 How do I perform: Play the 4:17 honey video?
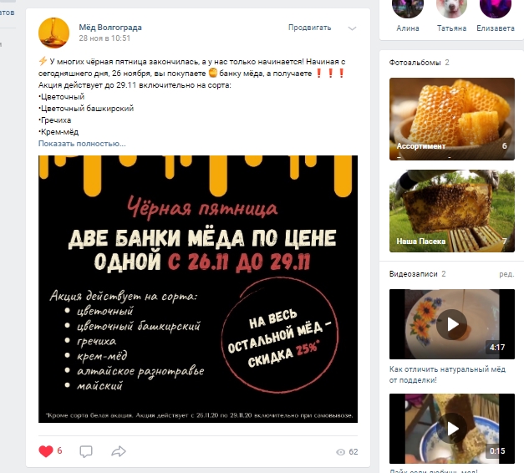pyautogui.click(x=452, y=324)
